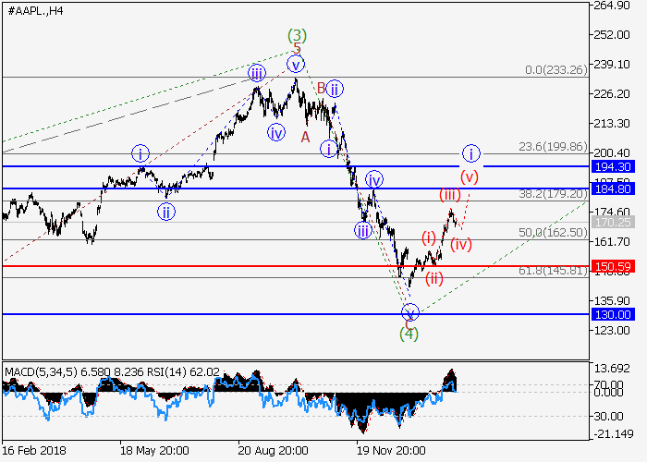Select the MACD(5,34,5) indicator label
Screen dimensions: 647x462
click(x=41, y=372)
